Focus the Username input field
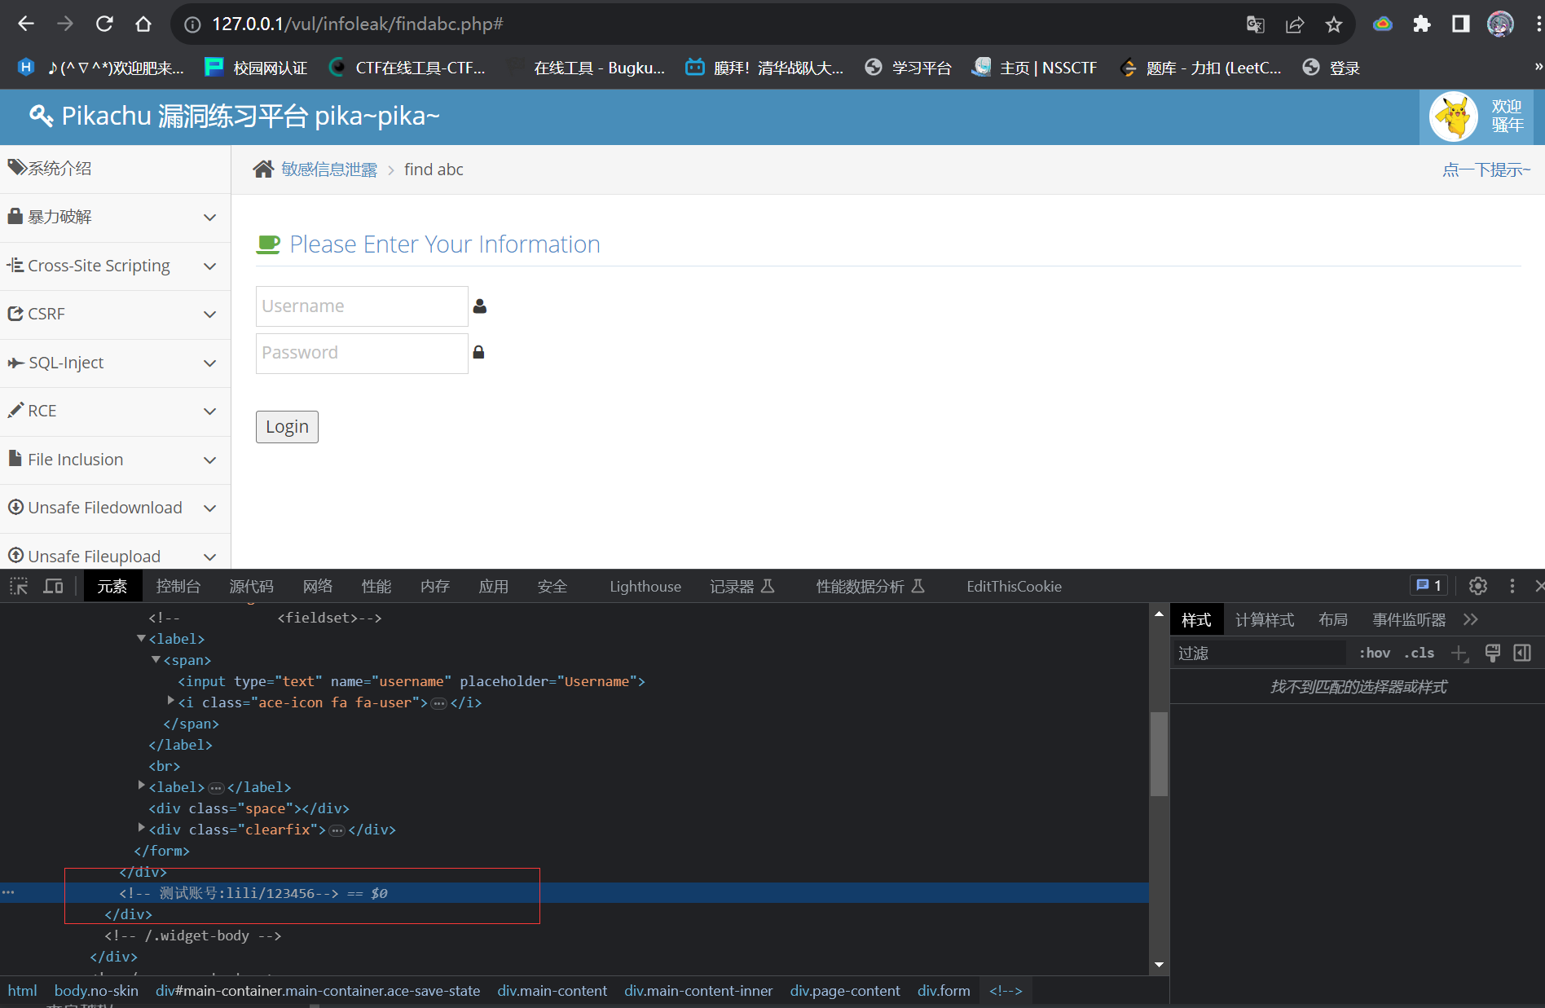 coord(362,306)
